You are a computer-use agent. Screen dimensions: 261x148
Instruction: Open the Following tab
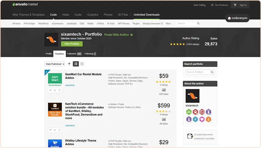pyautogui.click(x=90, y=54)
